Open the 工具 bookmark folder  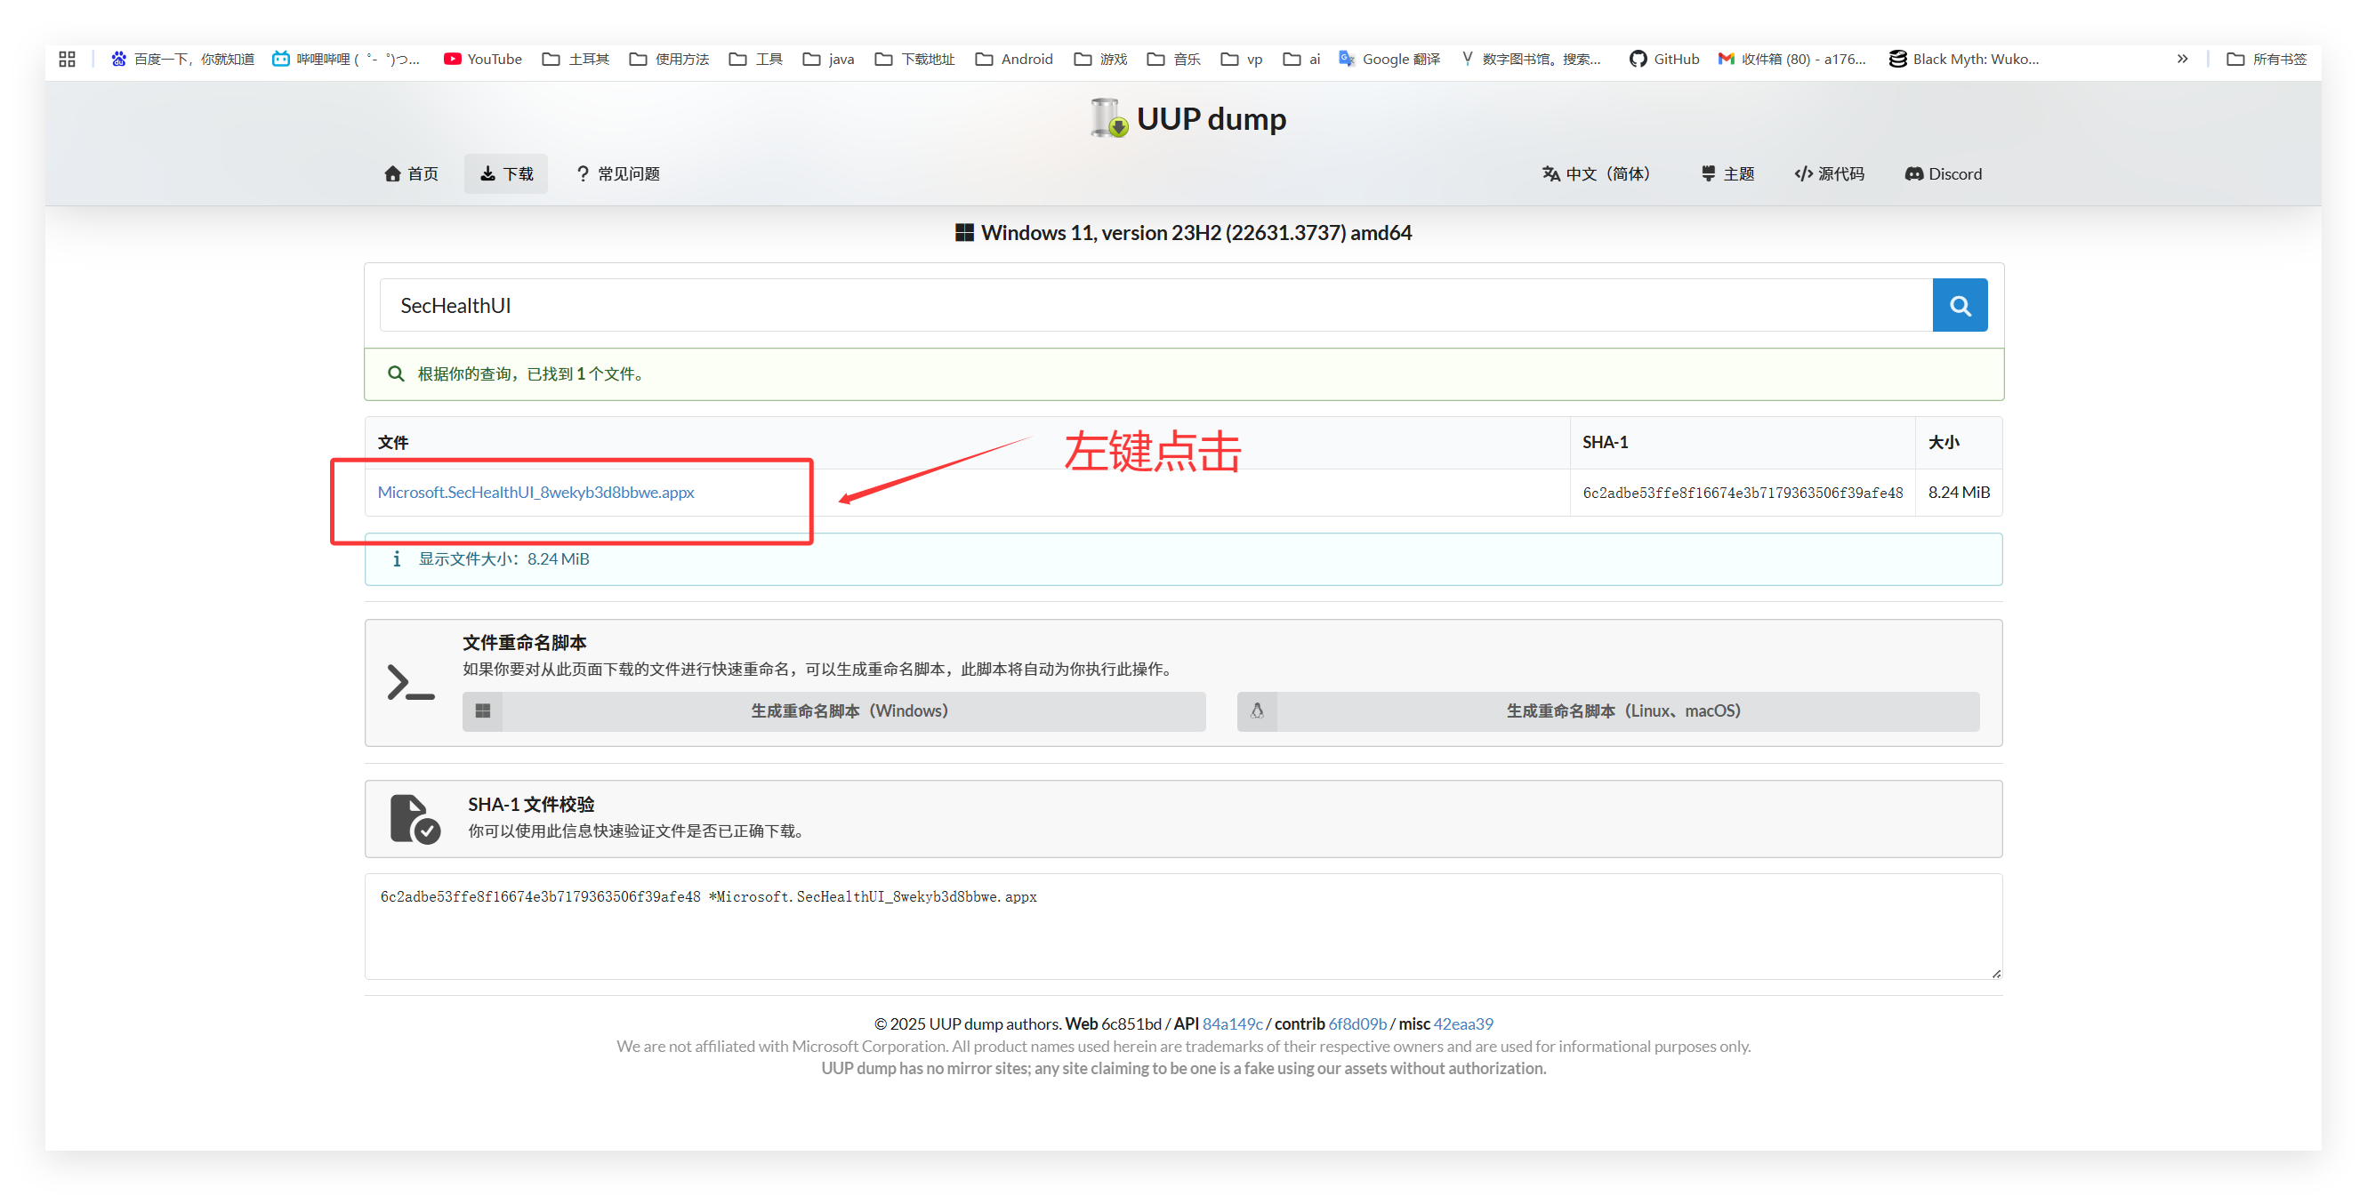tap(755, 59)
